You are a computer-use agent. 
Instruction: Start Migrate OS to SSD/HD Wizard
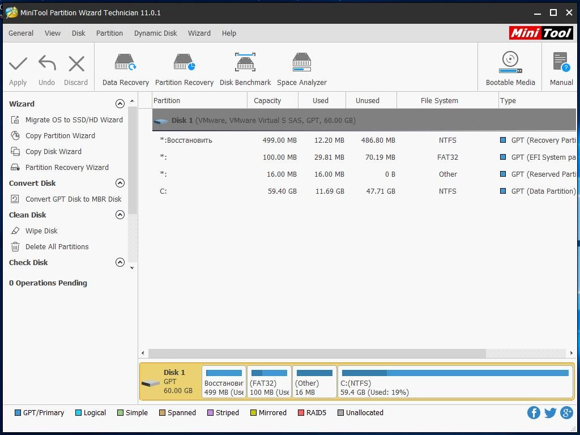coord(74,120)
